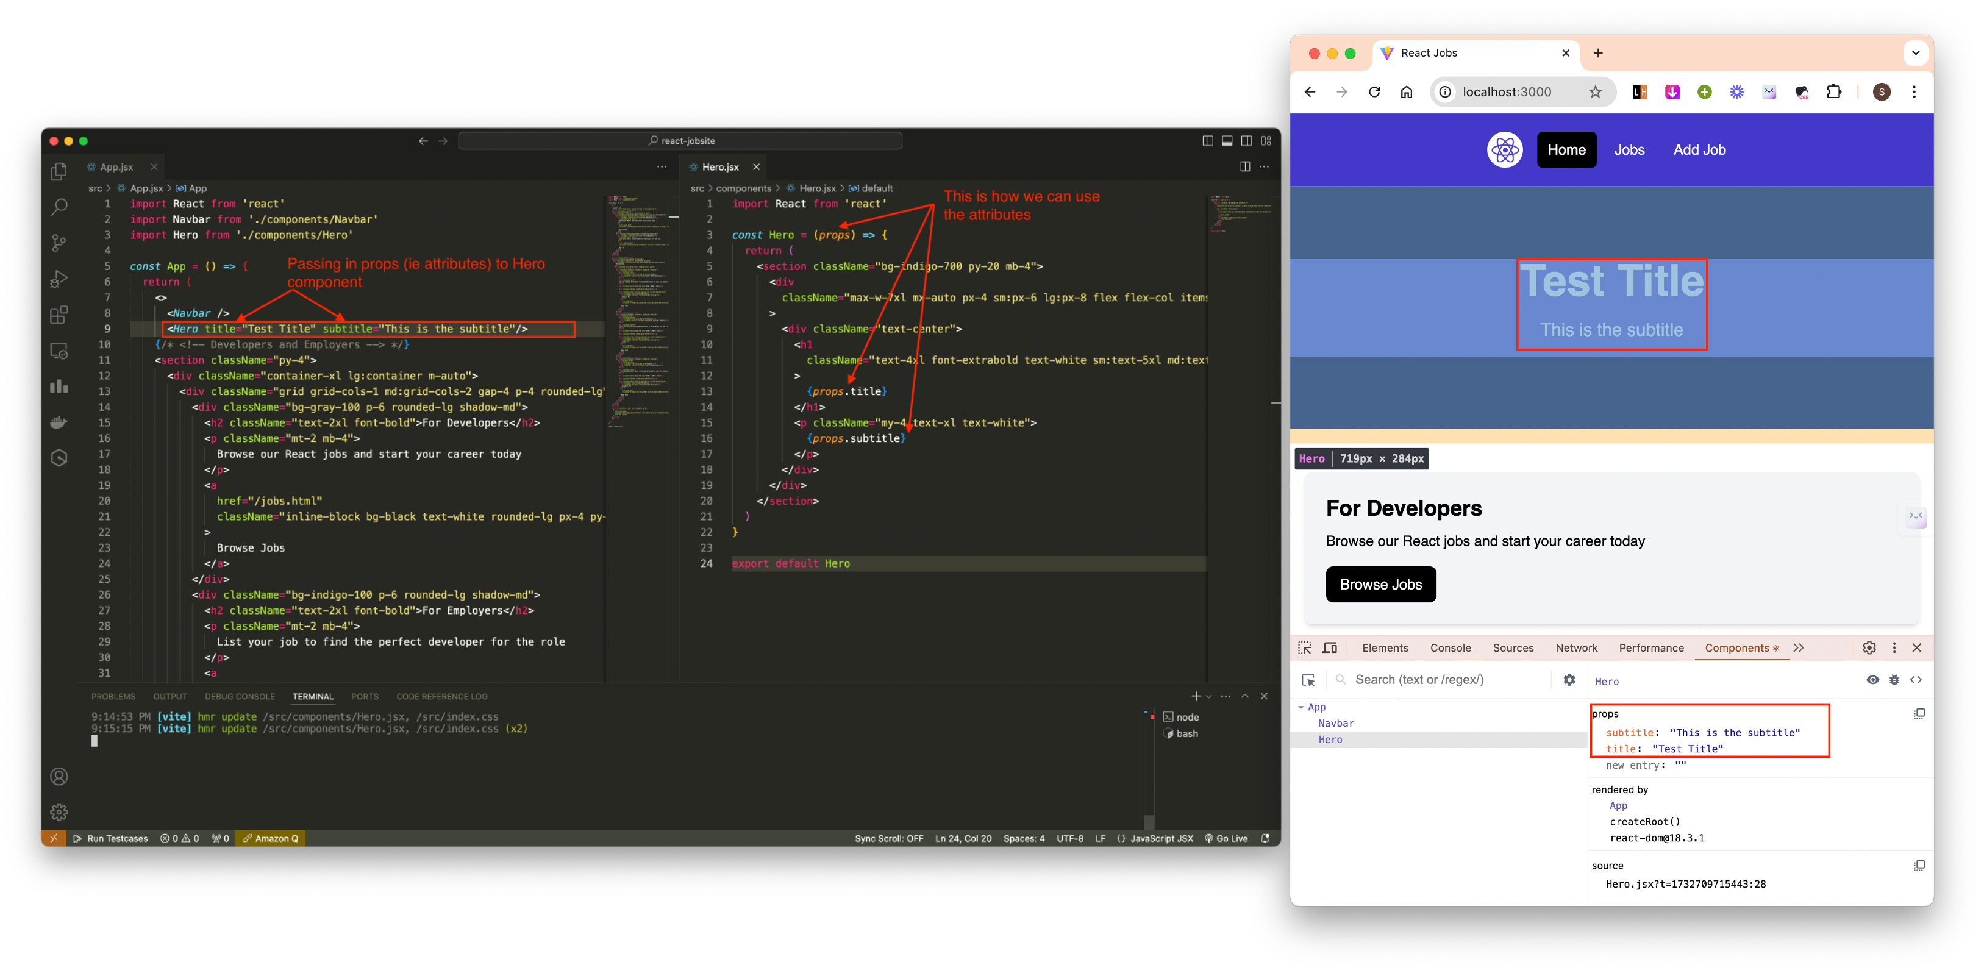Open More Actions for the App.jsx editor group
Viewport: 1984px width, 973px height.
tap(662, 166)
